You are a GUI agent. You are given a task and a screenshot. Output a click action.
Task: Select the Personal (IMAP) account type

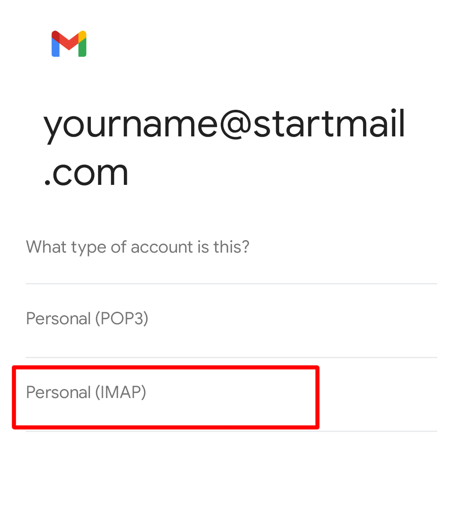tap(86, 392)
